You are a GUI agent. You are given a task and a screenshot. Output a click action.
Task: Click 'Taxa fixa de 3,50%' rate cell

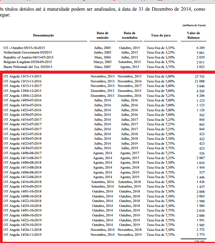tap(161, 57)
